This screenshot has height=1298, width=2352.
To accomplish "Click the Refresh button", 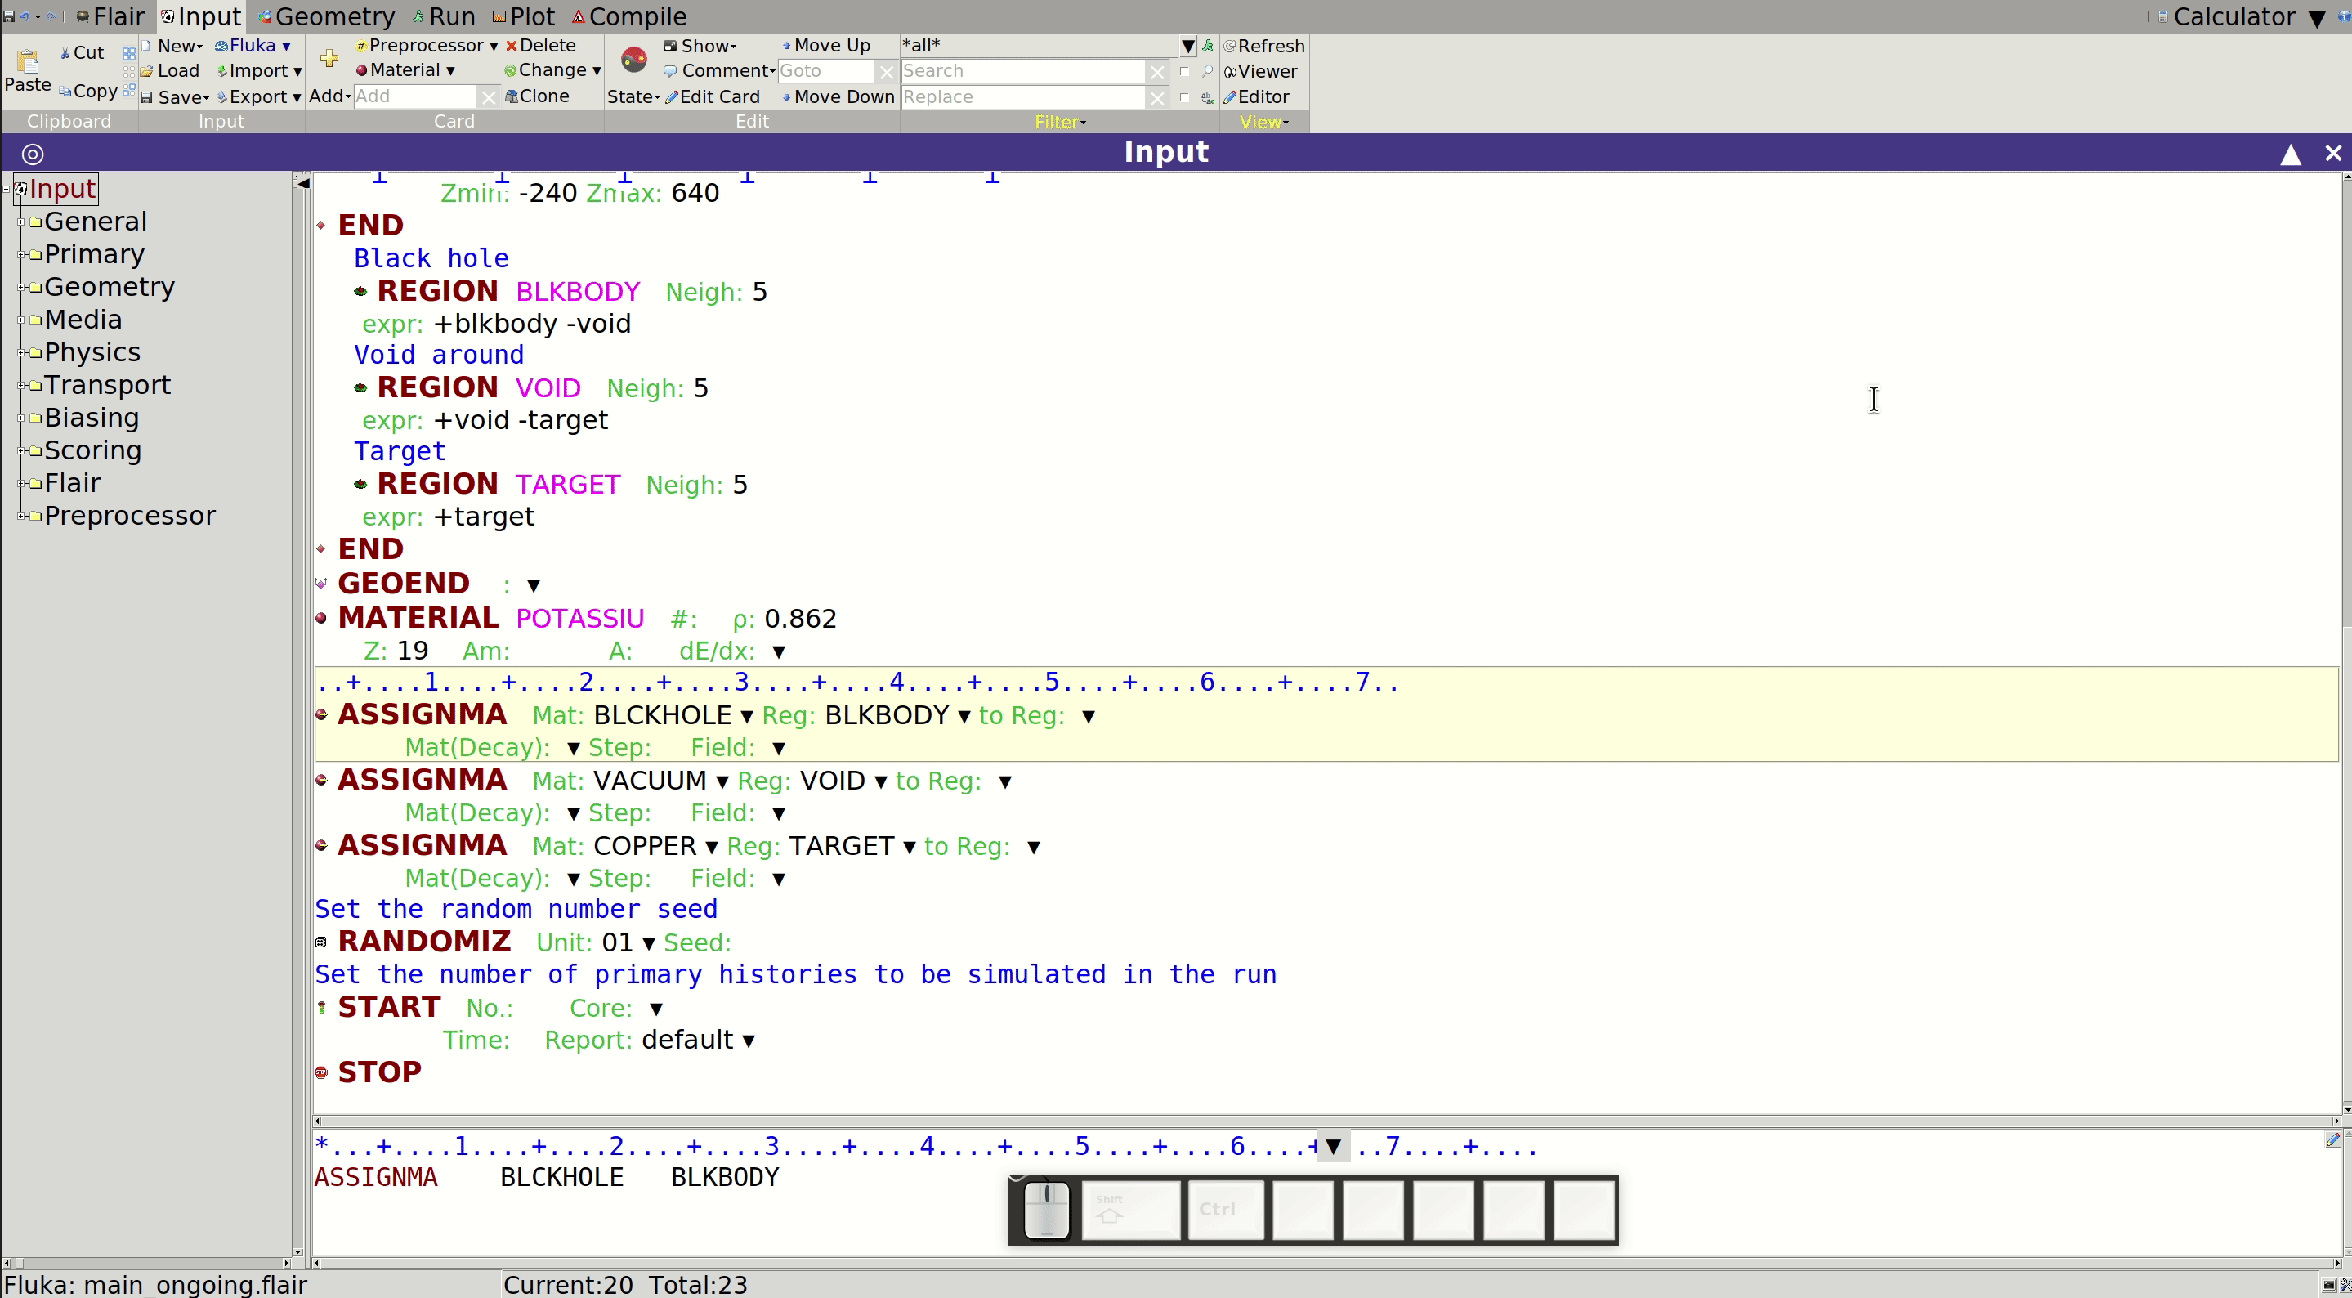I will [1263, 46].
